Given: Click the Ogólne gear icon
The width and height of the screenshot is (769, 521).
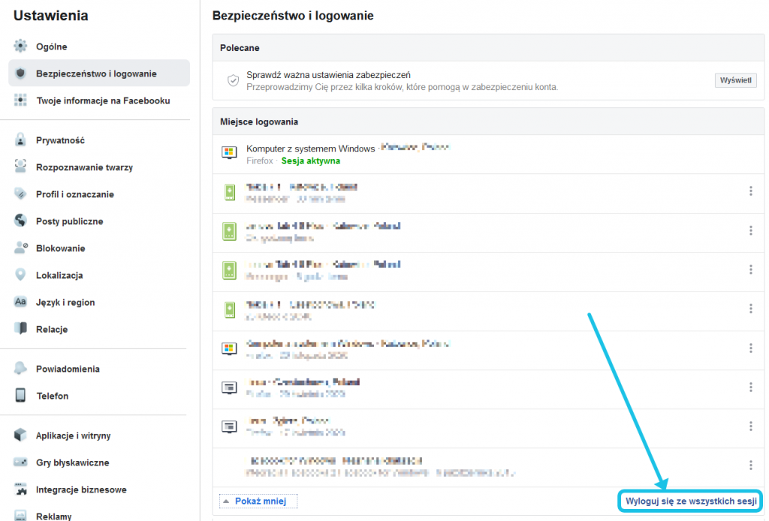Looking at the screenshot, I should pyautogui.click(x=21, y=46).
